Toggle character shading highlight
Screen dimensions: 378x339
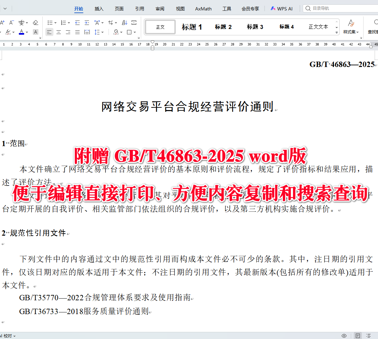[35, 32]
